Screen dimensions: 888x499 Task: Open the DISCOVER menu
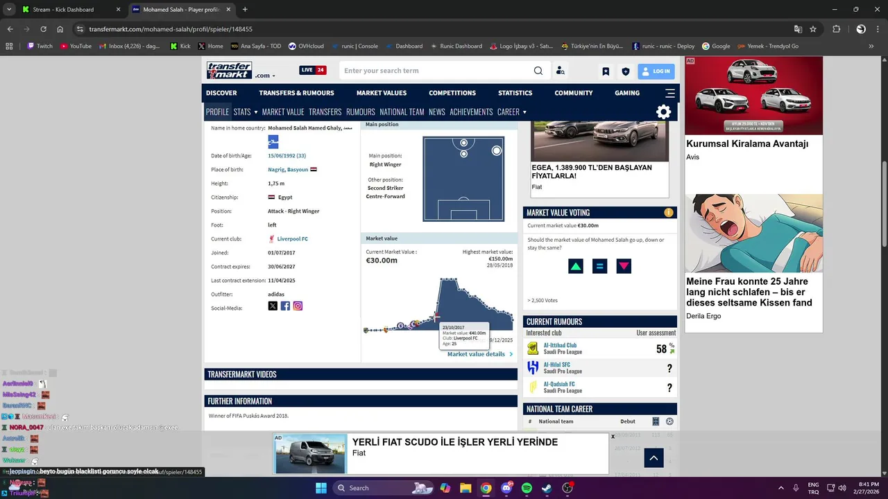(221, 93)
